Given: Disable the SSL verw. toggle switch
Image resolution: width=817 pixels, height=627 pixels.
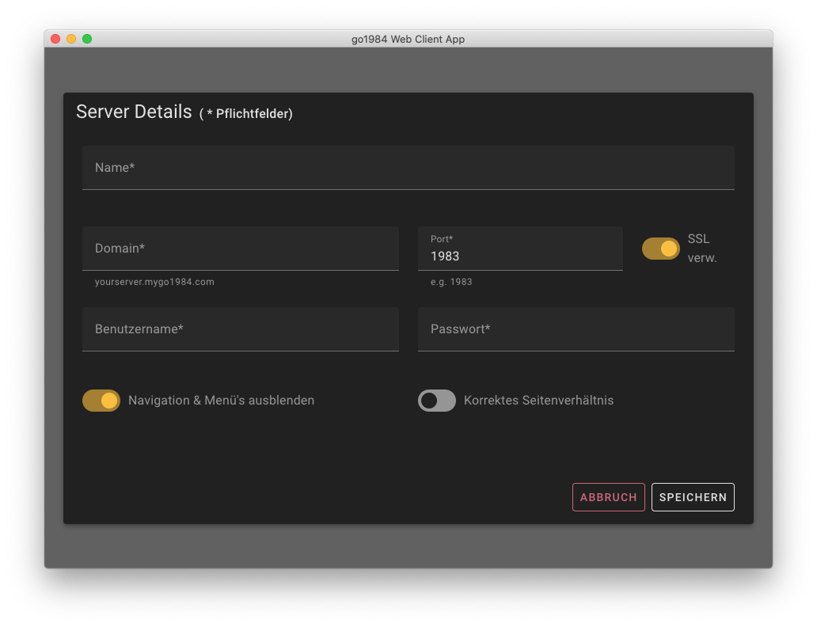Looking at the screenshot, I should coord(661,249).
